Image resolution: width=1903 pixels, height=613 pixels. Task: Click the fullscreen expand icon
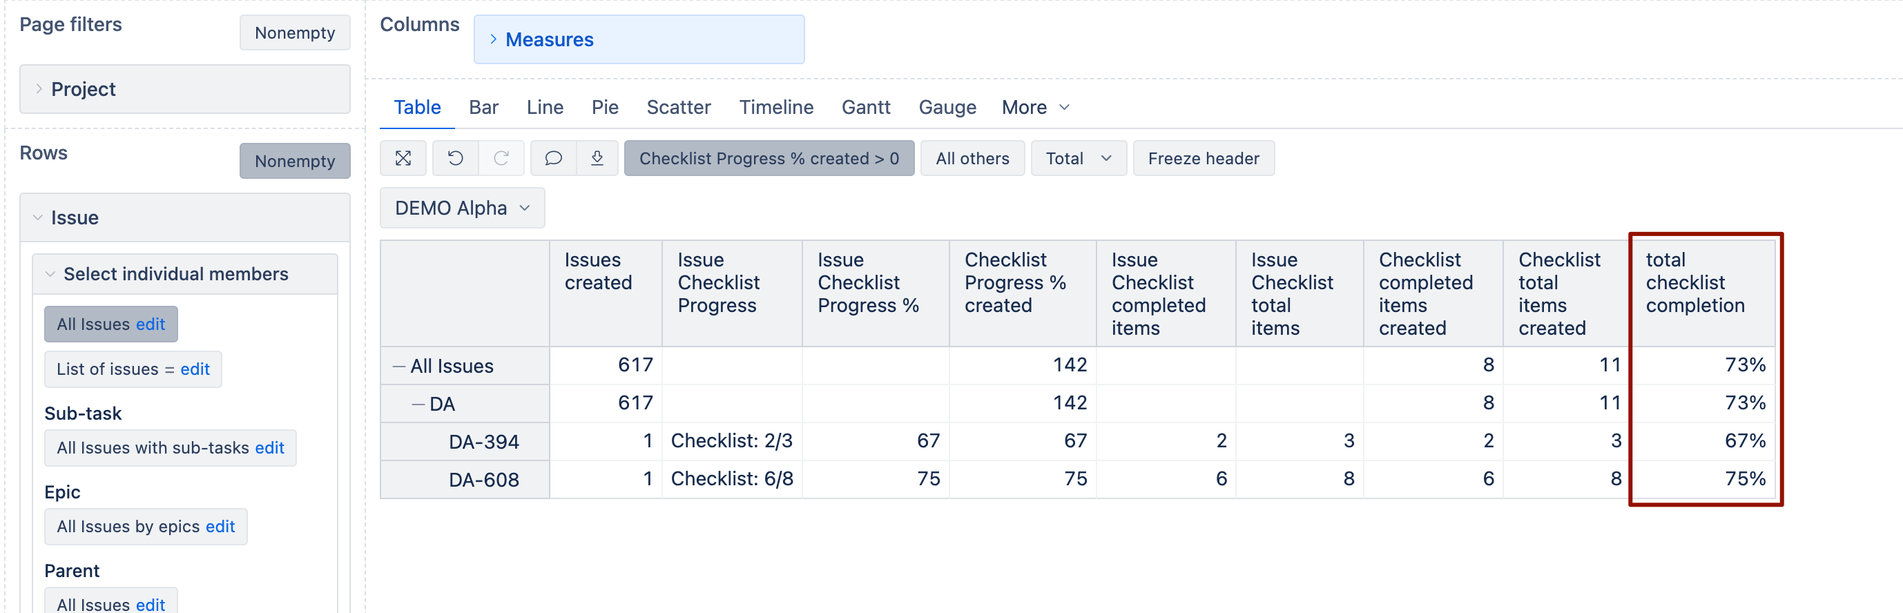coord(403,158)
